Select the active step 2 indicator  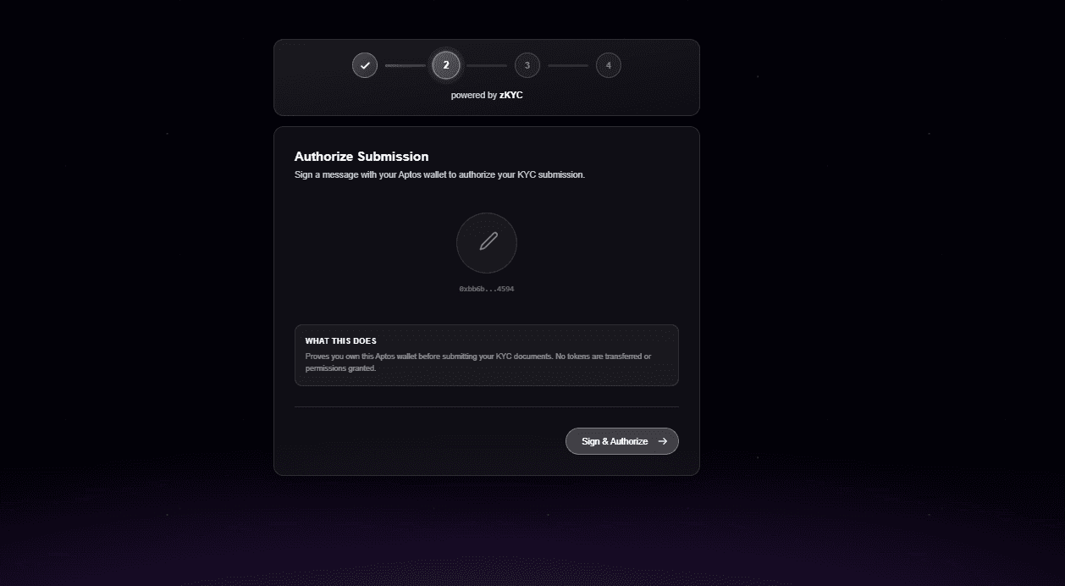click(446, 65)
